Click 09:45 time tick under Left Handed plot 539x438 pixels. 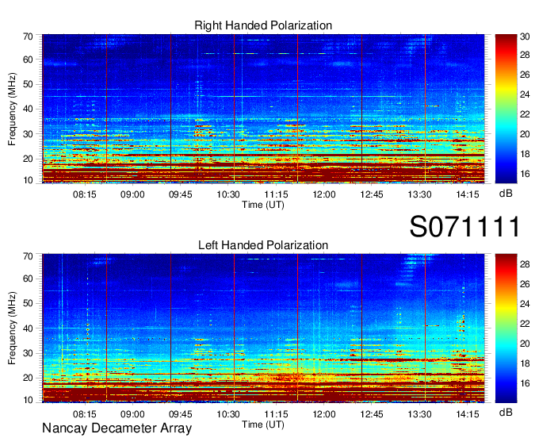(x=180, y=414)
